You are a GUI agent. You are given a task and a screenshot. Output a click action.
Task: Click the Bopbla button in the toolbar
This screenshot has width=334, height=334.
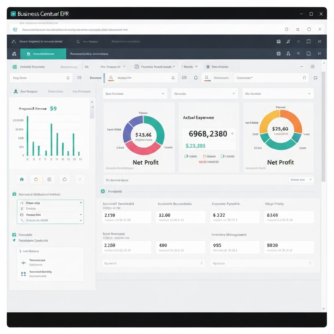tap(190, 67)
